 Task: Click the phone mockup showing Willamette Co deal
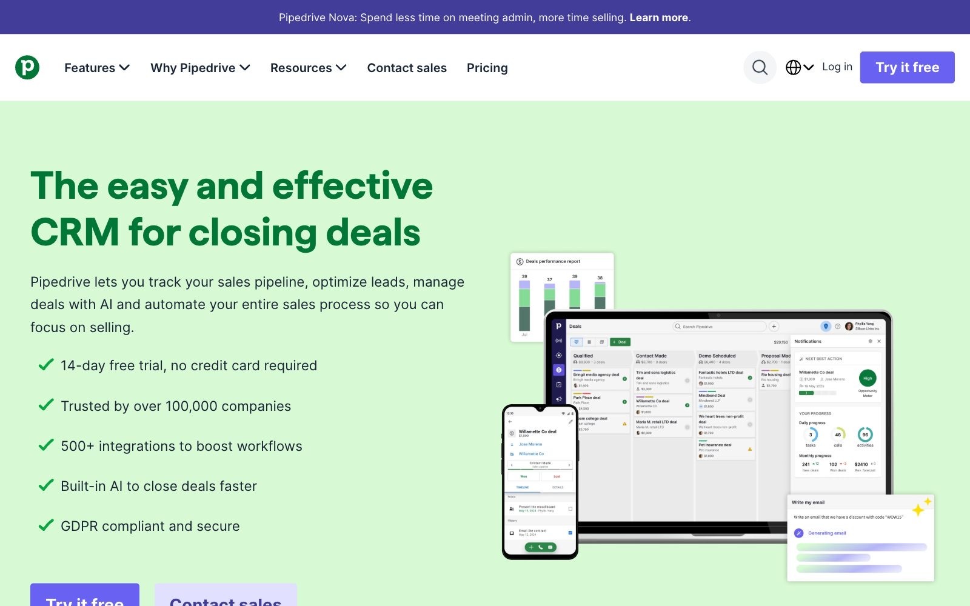coord(540,482)
